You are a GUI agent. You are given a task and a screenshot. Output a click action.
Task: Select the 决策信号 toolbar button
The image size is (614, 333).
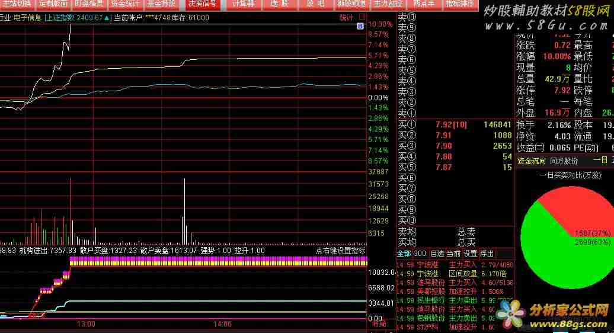(x=203, y=4)
